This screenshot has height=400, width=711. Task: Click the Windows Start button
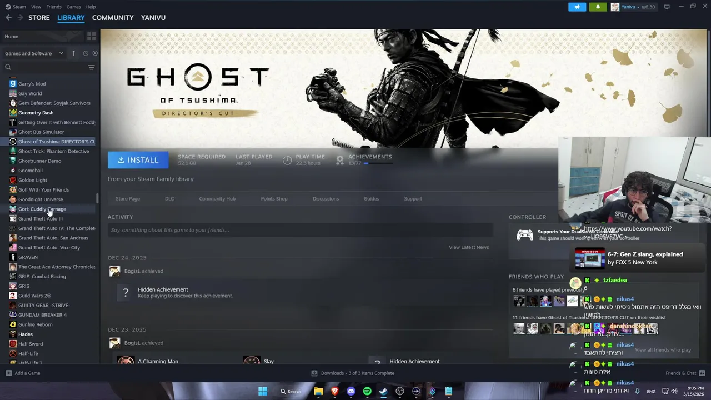(262, 391)
